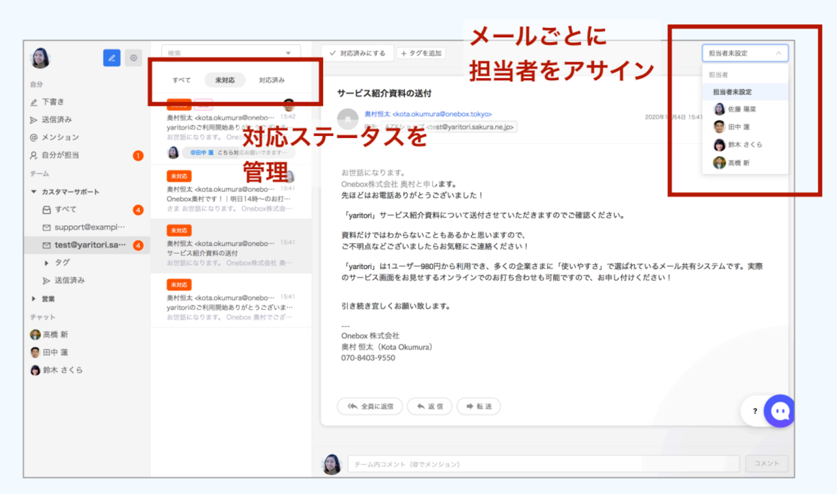Collapse the カスタマーサポート team tree
The image size is (837, 494).
pyautogui.click(x=33, y=192)
